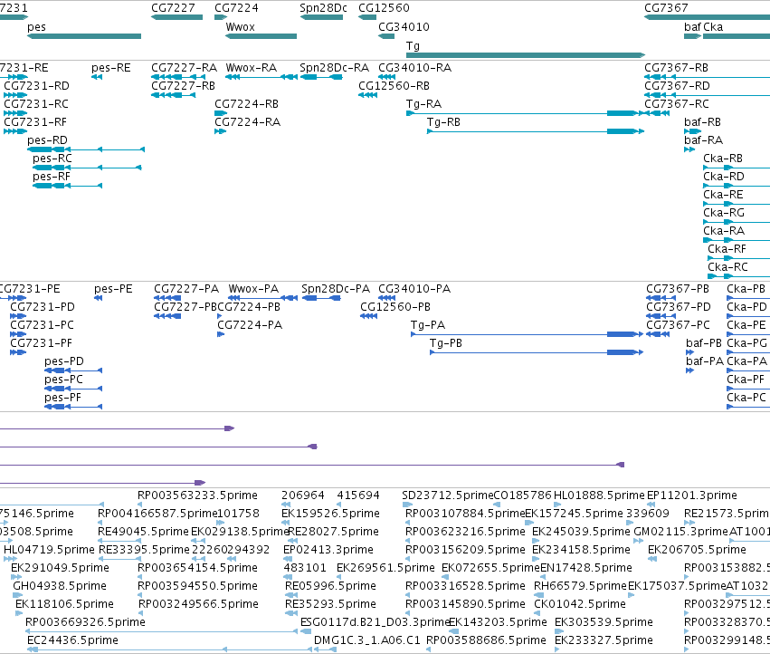This screenshot has width=770, height=654.
Task: Click the Cka-RC transcript label
Action: (727, 267)
